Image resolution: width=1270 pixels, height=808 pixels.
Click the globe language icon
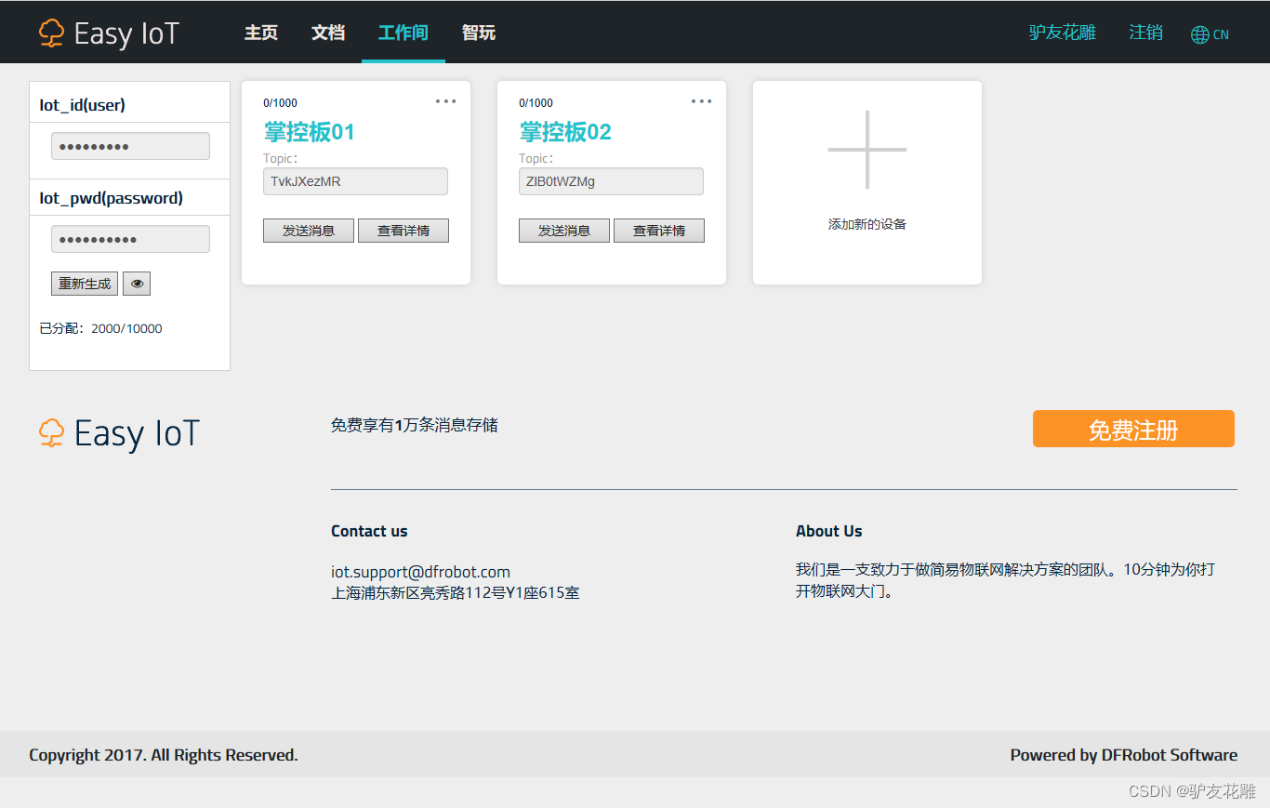tap(1200, 34)
